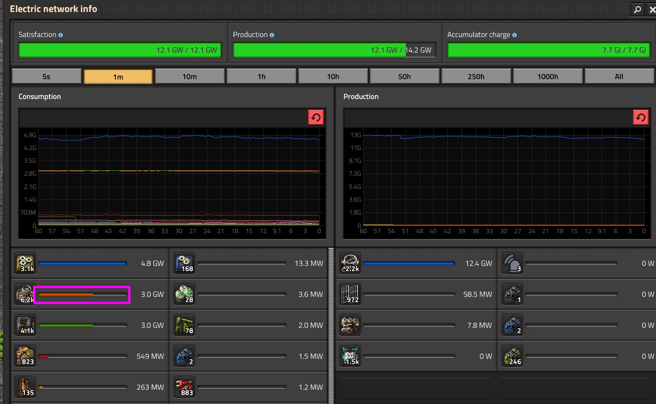
Task: Select the green producer icon labeled 246
Action: click(513, 356)
